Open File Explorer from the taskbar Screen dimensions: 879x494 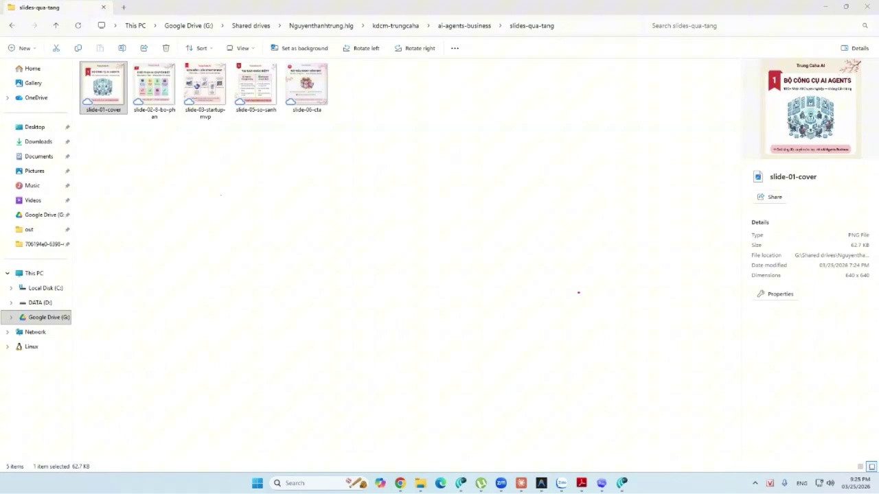[420, 483]
